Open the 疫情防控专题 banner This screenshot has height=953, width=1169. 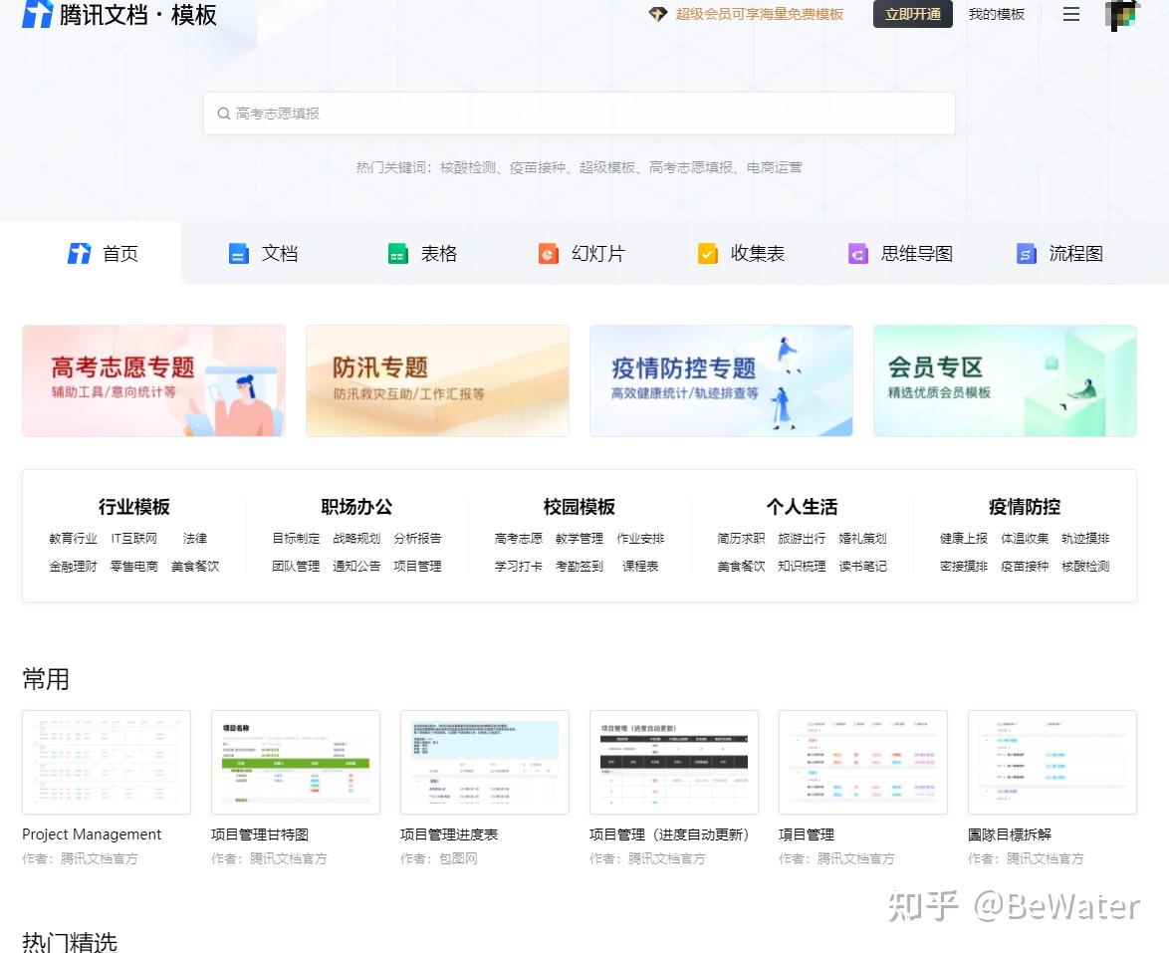(x=721, y=380)
